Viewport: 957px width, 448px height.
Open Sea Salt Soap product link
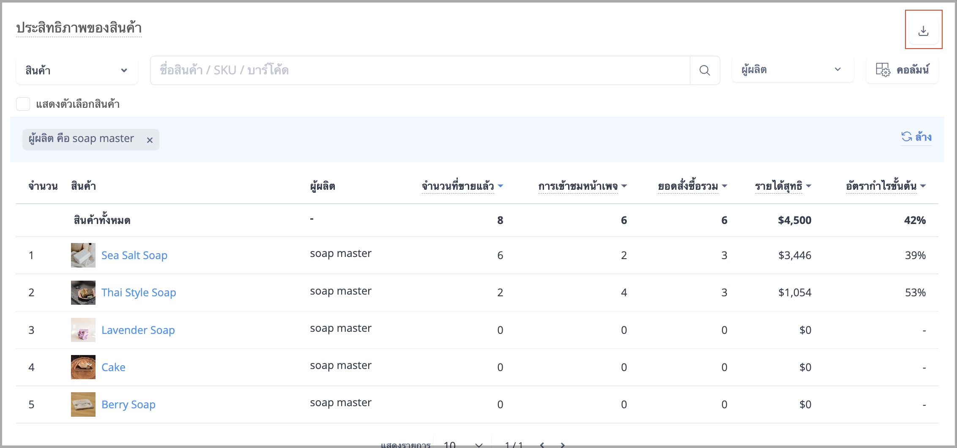(134, 255)
